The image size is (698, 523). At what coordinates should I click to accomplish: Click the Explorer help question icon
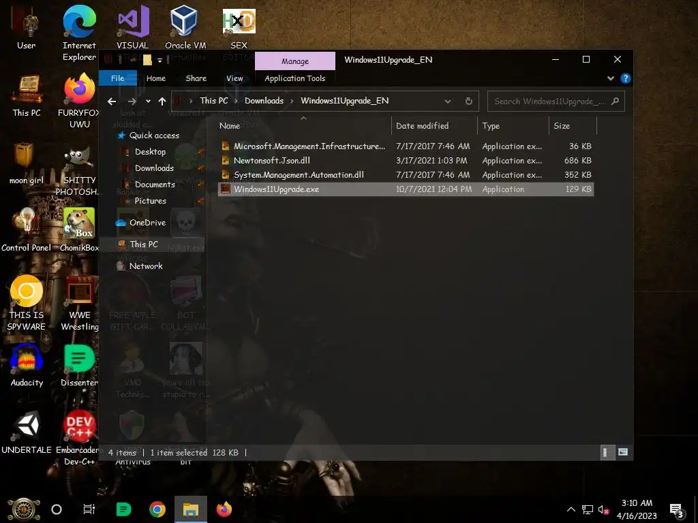pos(626,79)
